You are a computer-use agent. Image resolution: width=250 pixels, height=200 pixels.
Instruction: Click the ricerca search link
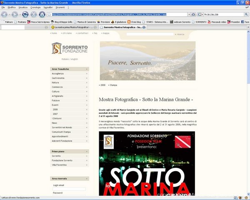point(180,34)
